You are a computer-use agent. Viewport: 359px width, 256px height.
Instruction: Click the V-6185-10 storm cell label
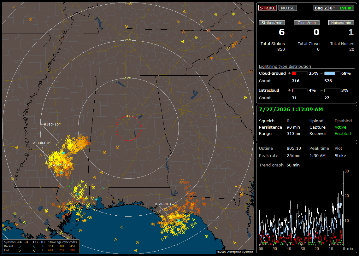50,125
